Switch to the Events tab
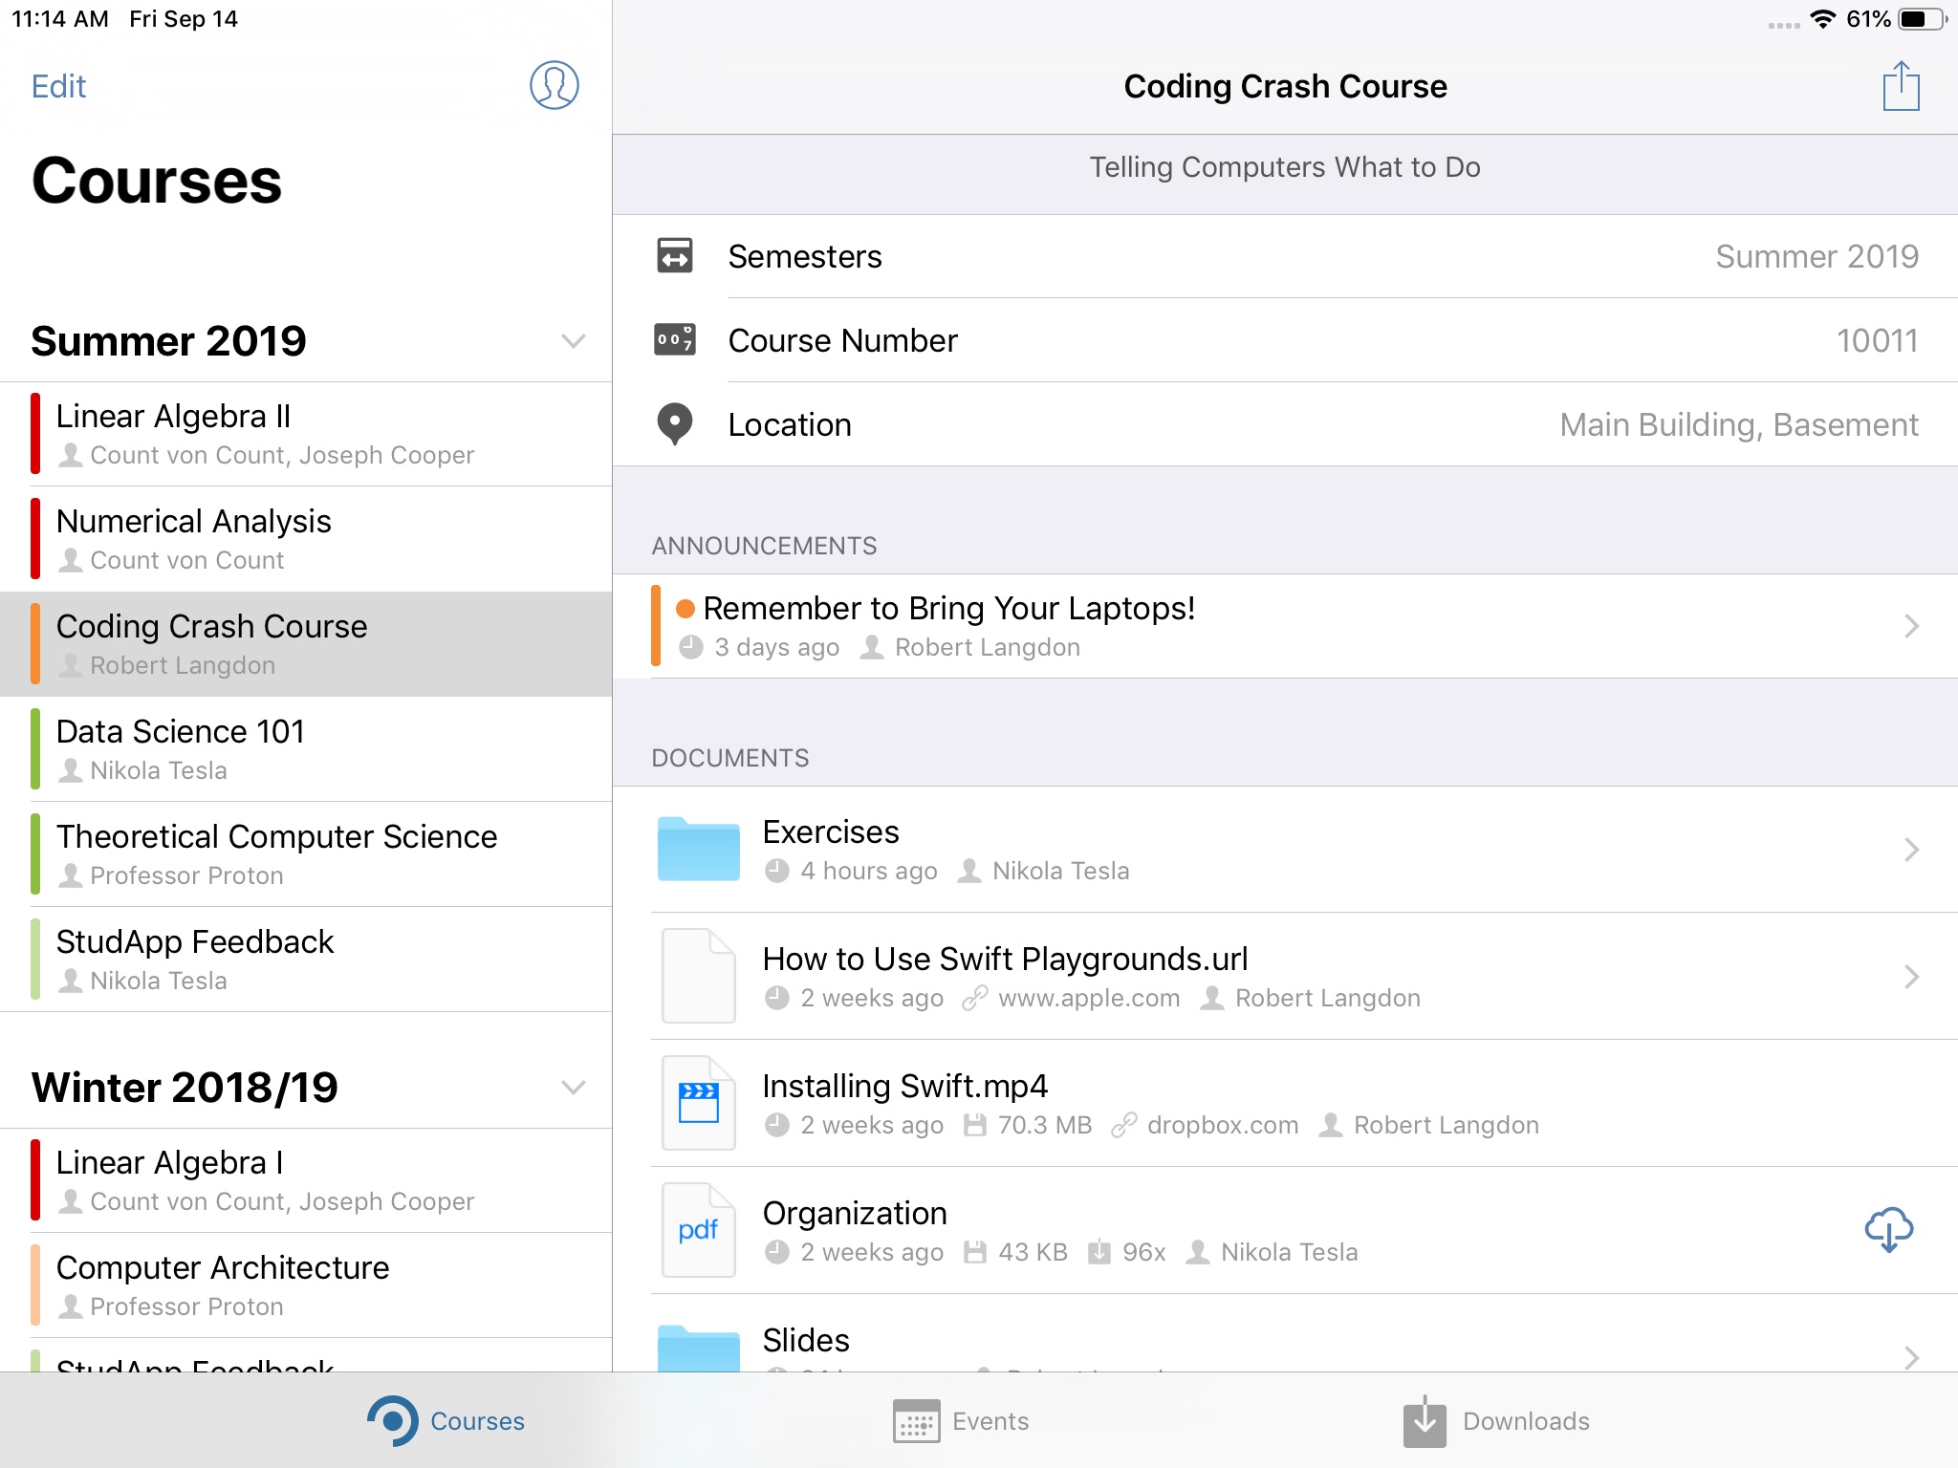This screenshot has width=1958, height=1468. [x=961, y=1421]
